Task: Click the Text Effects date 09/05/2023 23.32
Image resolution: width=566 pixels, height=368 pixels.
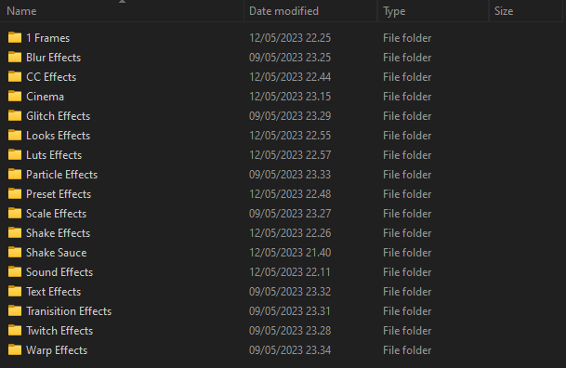Action: click(290, 291)
